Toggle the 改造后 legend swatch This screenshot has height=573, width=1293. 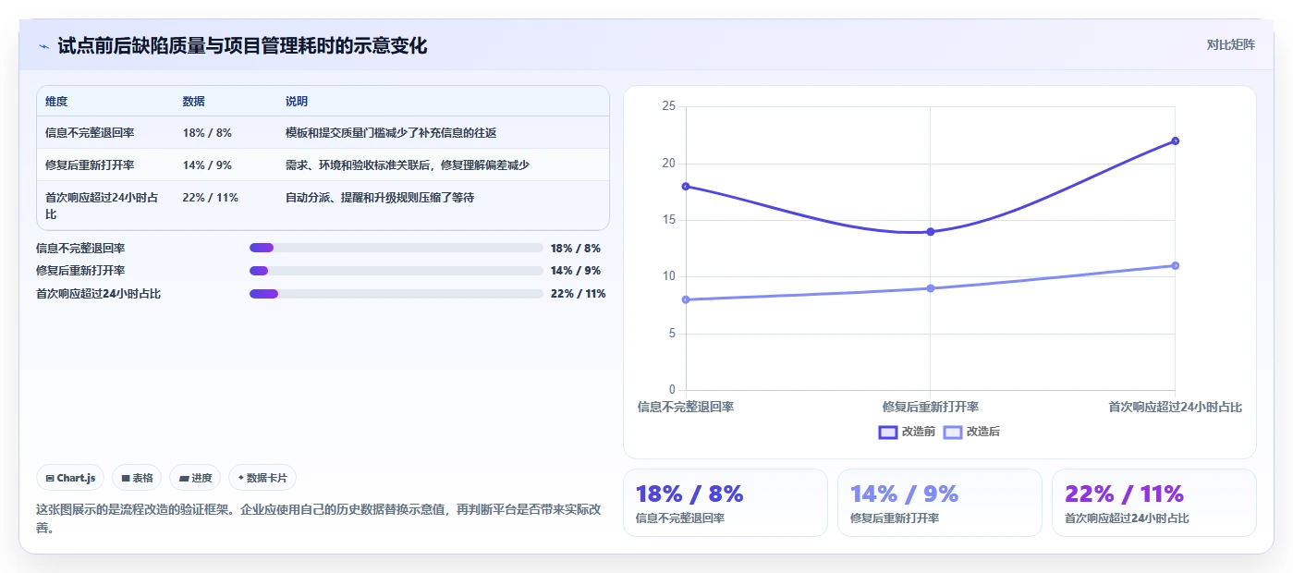click(x=953, y=432)
